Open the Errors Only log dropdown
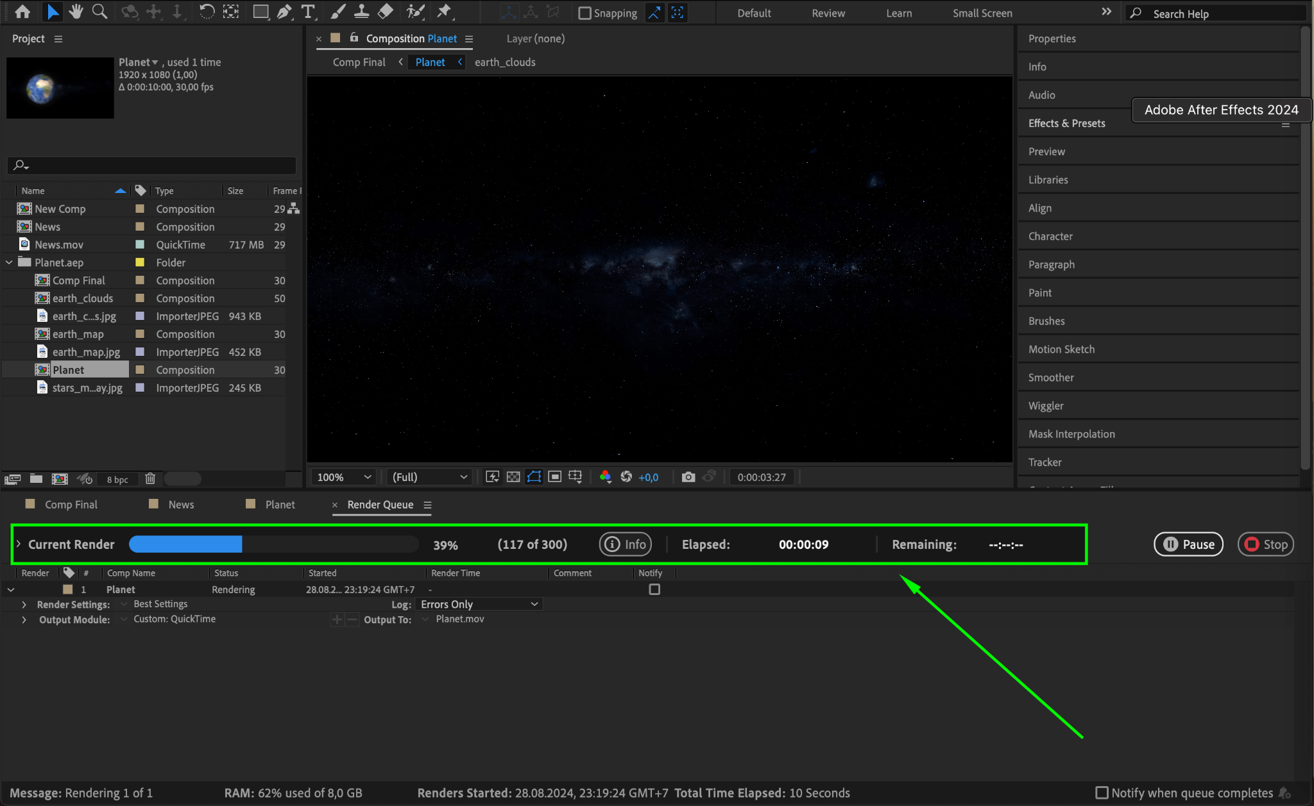Viewport: 1314px width, 806px height. tap(479, 604)
